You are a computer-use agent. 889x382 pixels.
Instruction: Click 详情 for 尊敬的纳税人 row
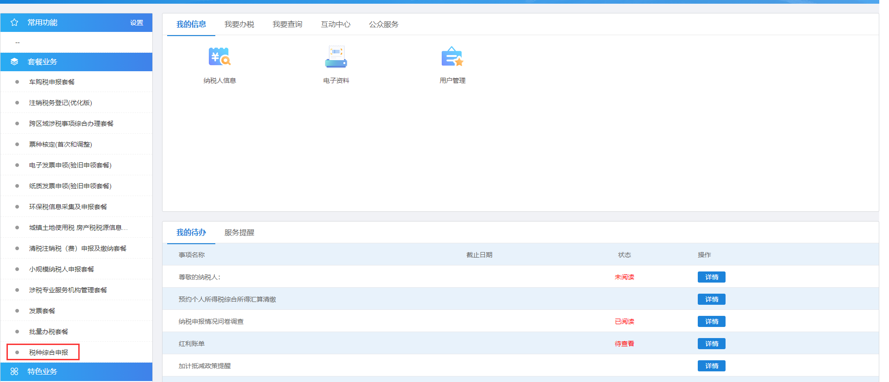[712, 277]
